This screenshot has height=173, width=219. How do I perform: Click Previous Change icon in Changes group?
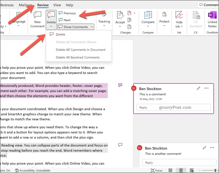click(129, 20)
